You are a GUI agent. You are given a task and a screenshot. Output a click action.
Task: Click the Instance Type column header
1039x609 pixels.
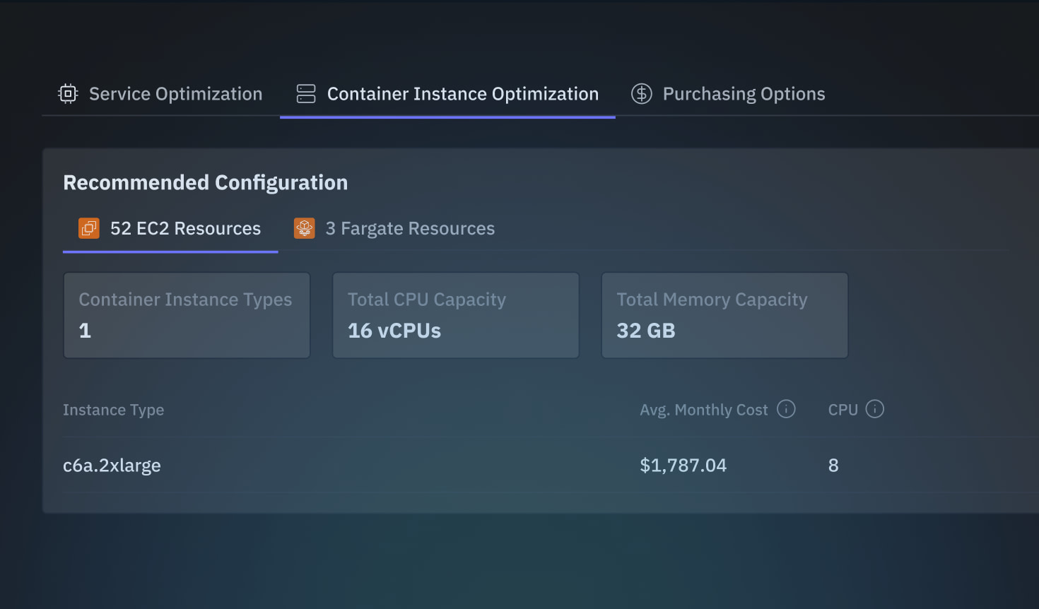tap(113, 410)
